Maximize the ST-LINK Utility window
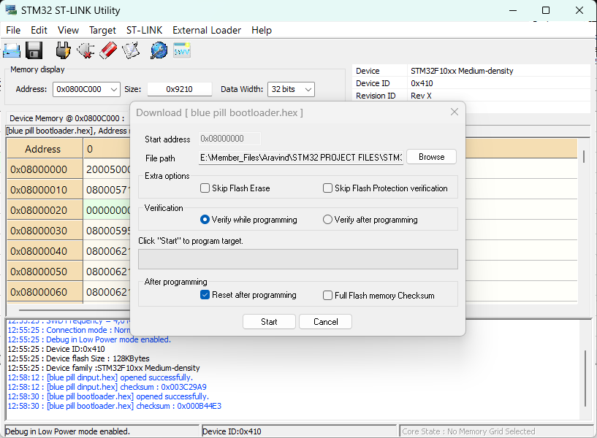 click(x=546, y=10)
